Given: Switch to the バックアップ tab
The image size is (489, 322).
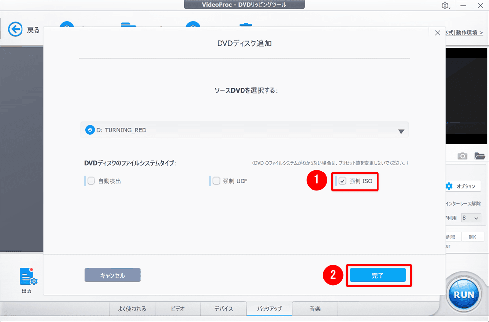Looking at the screenshot, I should (x=269, y=309).
